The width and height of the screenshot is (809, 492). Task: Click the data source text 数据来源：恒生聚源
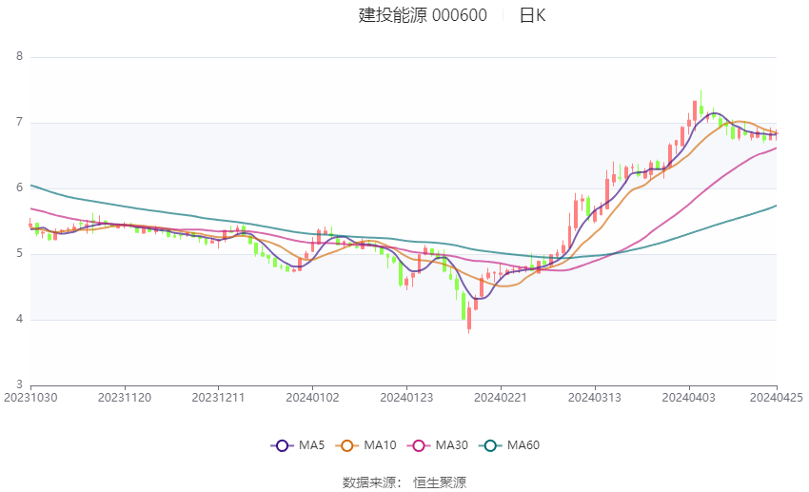pos(404,482)
